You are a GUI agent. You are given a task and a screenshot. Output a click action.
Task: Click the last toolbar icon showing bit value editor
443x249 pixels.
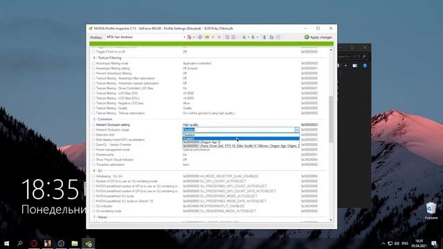(278, 37)
